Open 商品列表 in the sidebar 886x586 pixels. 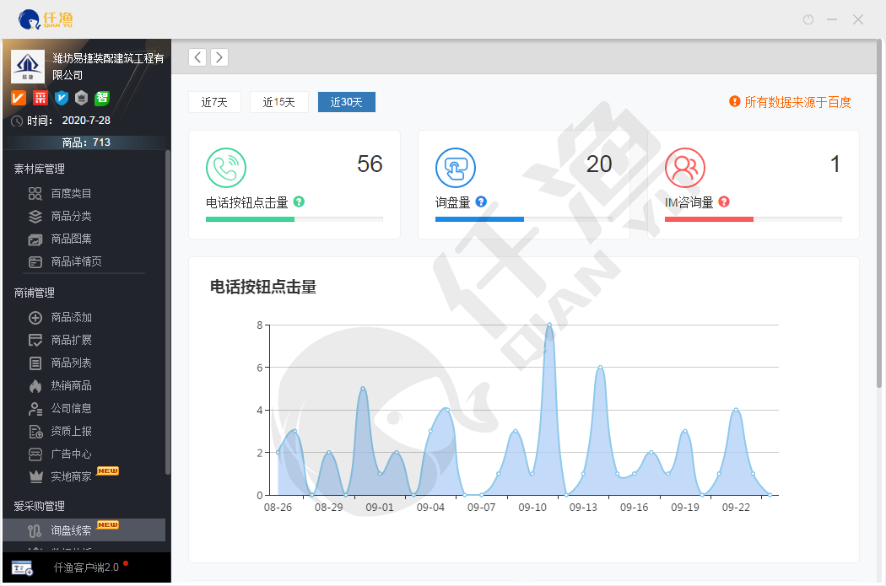click(x=71, y=363)
